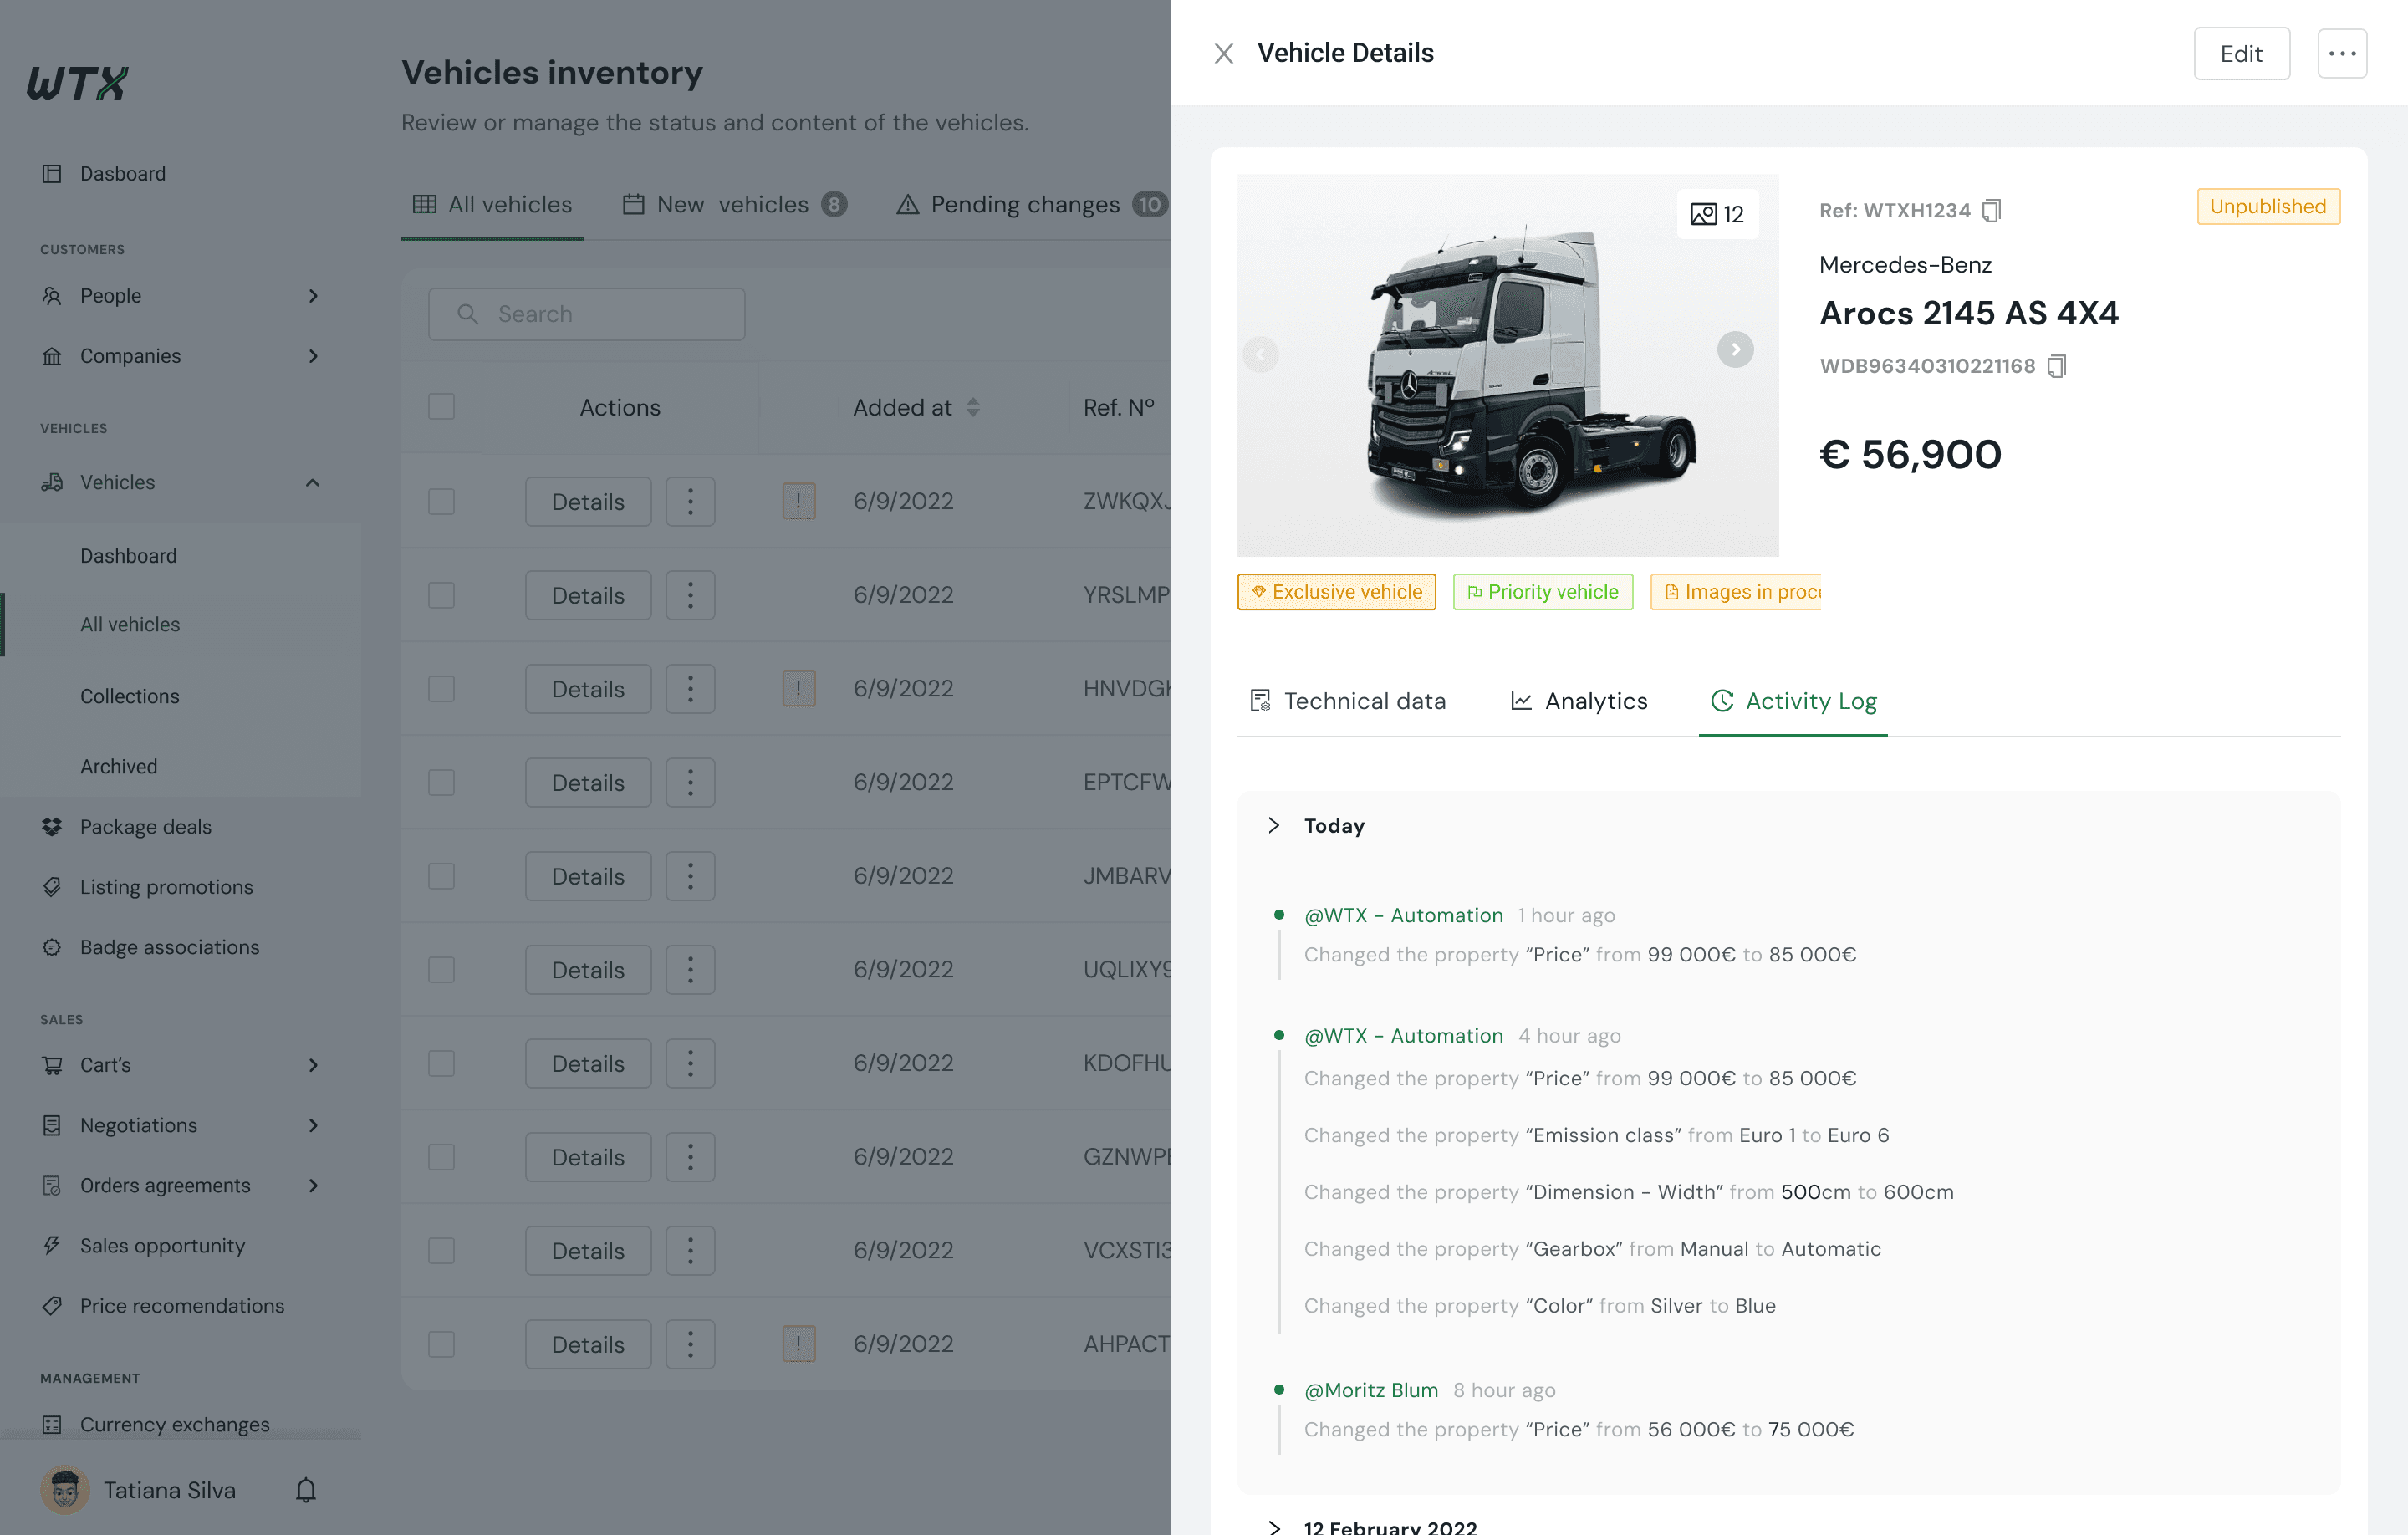Viewport: 2408px width, 1535px height.
Task: Close the Vehicle Details panel
Action: click(x=1223, y=53)
